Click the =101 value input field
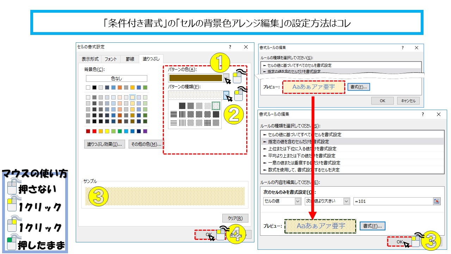 pyautogui.click(x=393, y=201)
